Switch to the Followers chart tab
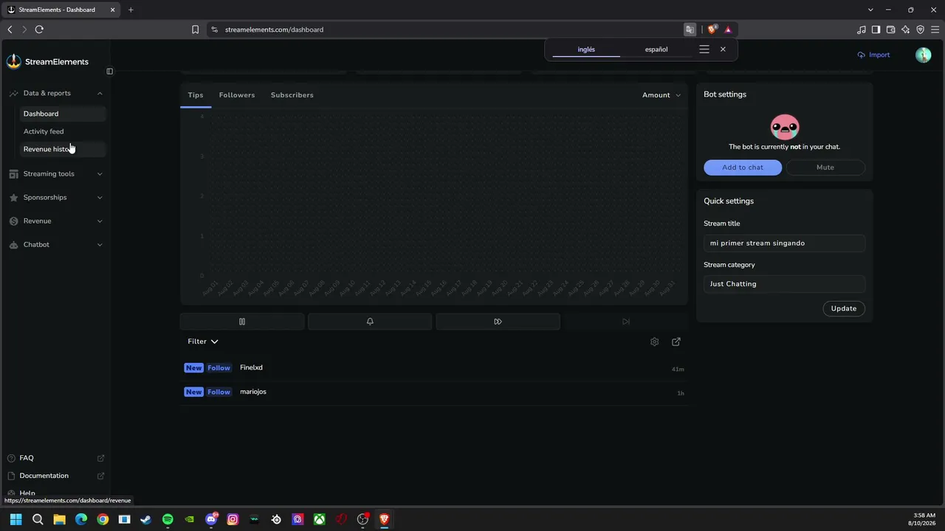The width and height of the screenshot is (945, 531). pyautogui.click(x=237, y=95)
